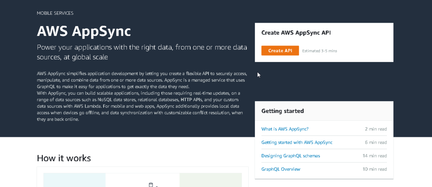Viewport: 432px width, 187px height.
Task: Click the Estimated 3-5 mins text
Action: [319, 51]
